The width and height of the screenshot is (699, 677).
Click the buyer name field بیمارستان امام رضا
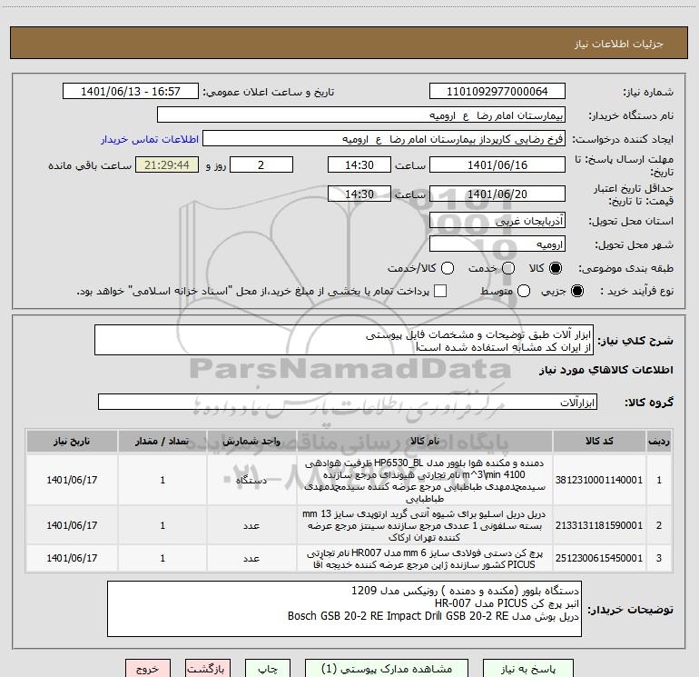coord(361,114)
